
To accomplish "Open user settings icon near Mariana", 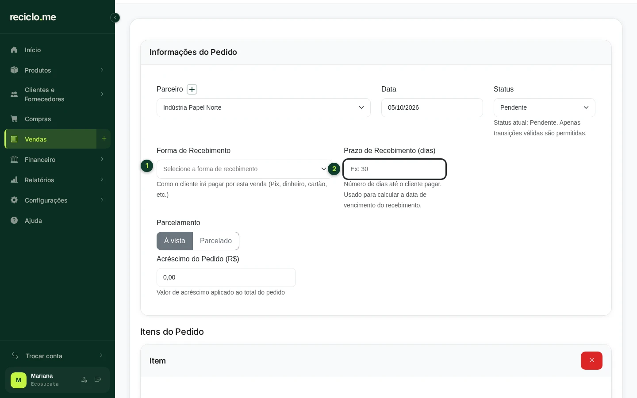I will tap(84, 379).
